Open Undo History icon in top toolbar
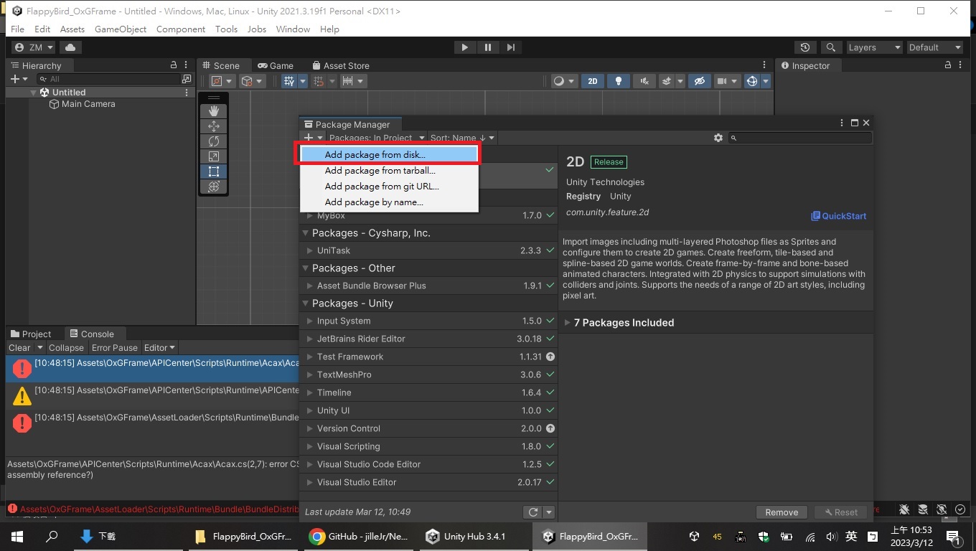This screenshot has width=976, height=551. (805, 47)
